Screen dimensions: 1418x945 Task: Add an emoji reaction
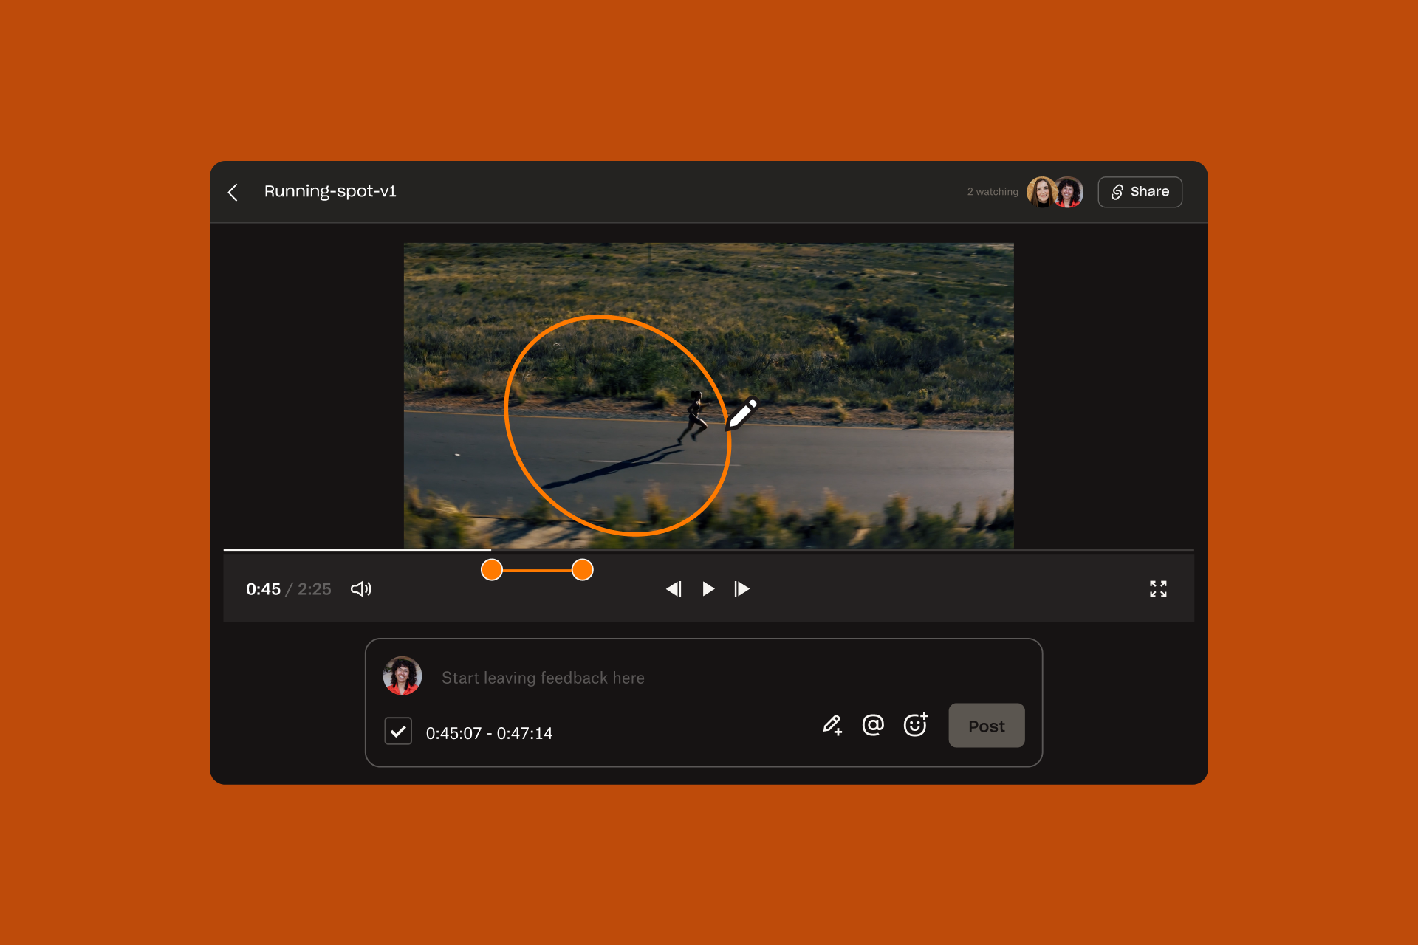click(916, 724)
